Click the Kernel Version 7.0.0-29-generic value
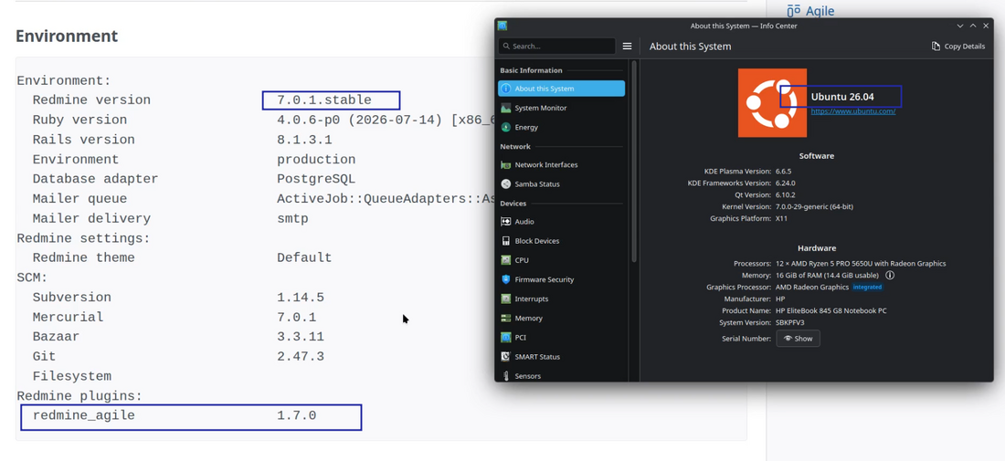Viewport: 1005px width, 461px height. pos(814,207)
